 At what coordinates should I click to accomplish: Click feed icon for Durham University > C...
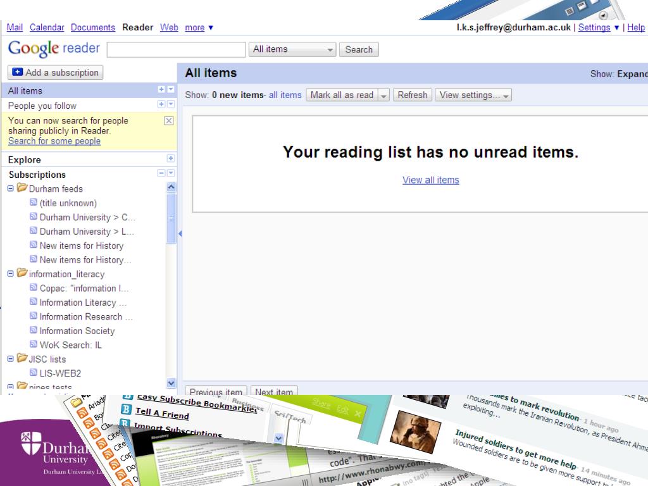pyautogui.click(x=34, y=216)
